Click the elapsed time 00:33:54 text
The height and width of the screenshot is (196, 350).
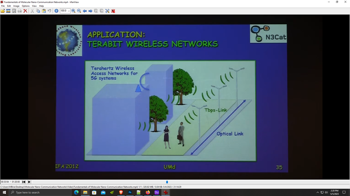(x=5, y=182)
